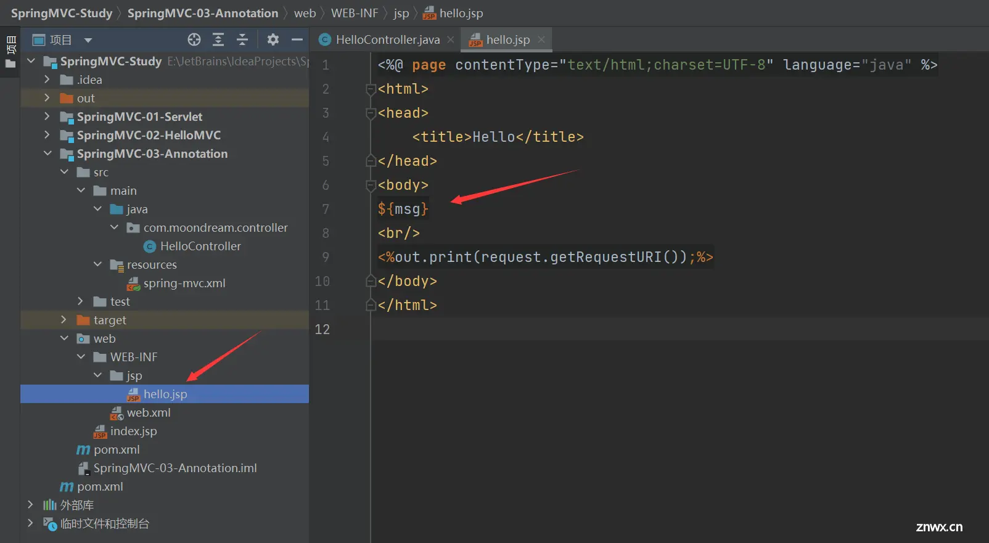
Task: Select hello.jsp in the project tree
Action: (x=165, y=394)
